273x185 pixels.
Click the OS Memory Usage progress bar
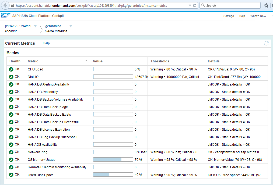(113, 159)
